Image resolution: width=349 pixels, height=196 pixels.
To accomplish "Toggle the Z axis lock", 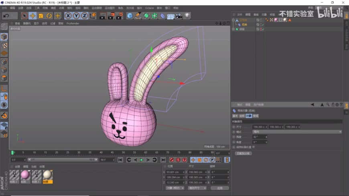I will click(x=84, y=16).
